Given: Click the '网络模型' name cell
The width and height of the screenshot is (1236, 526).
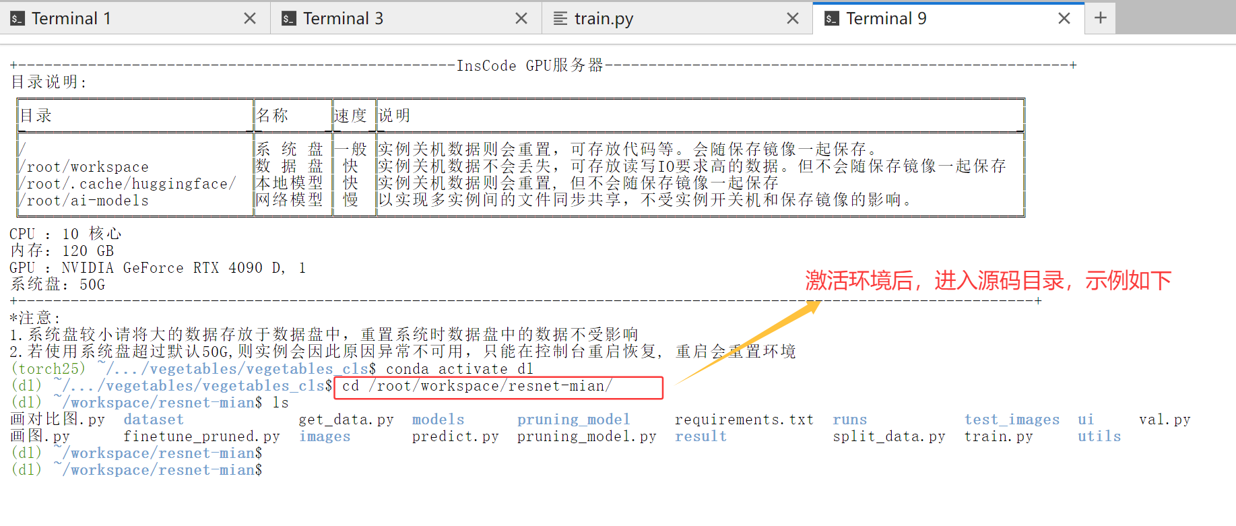Looking at the screenshot, I should click(x=290, y=200).
